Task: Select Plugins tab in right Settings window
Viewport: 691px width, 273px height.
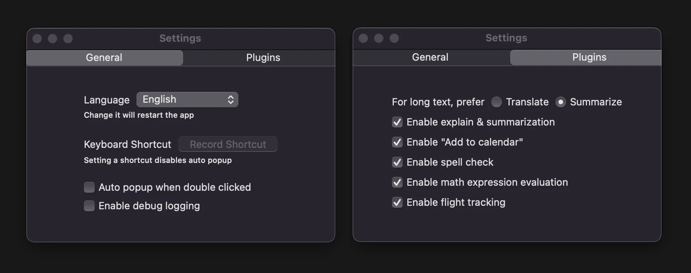Action: (x=589, y=57)
